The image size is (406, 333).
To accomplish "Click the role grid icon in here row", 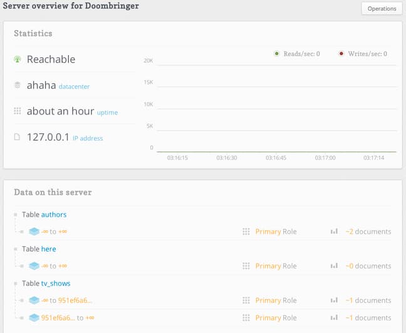I will (x=246, y=266).
